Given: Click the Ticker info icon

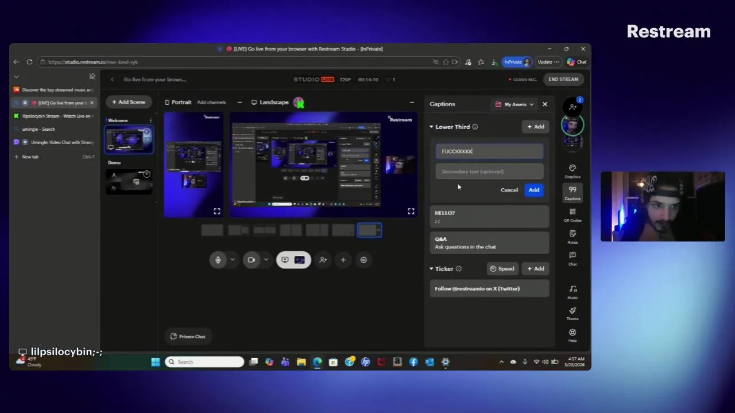Looking at the screenshot, I should (x=458, y=268).
